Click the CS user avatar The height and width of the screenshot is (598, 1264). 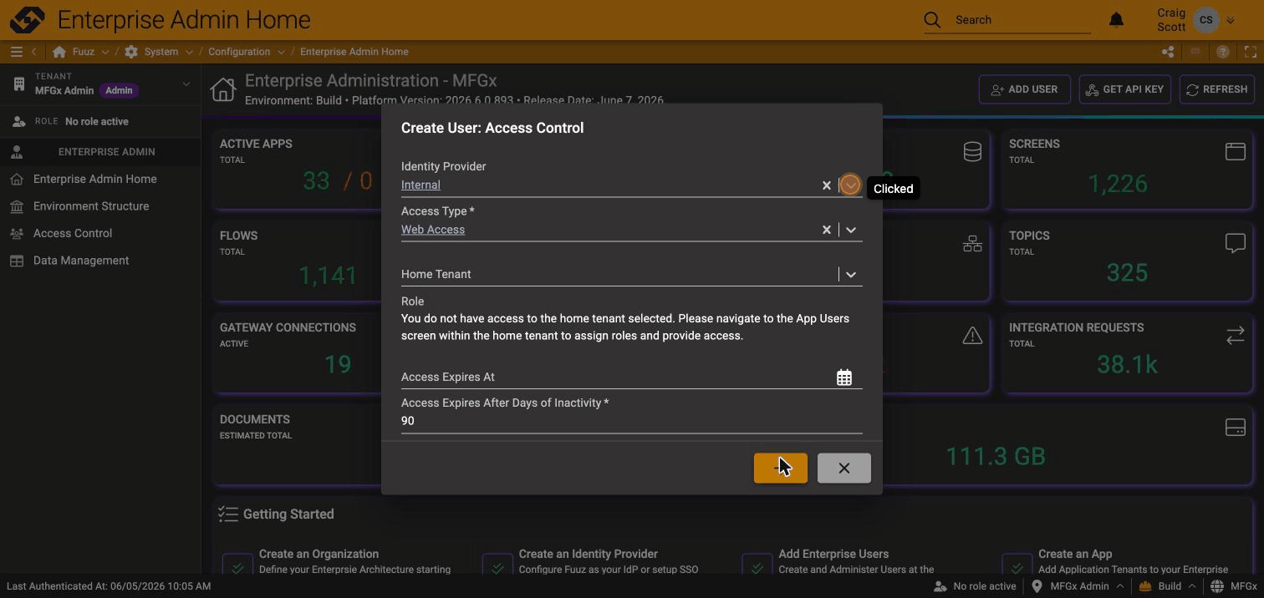point(1206,20)
